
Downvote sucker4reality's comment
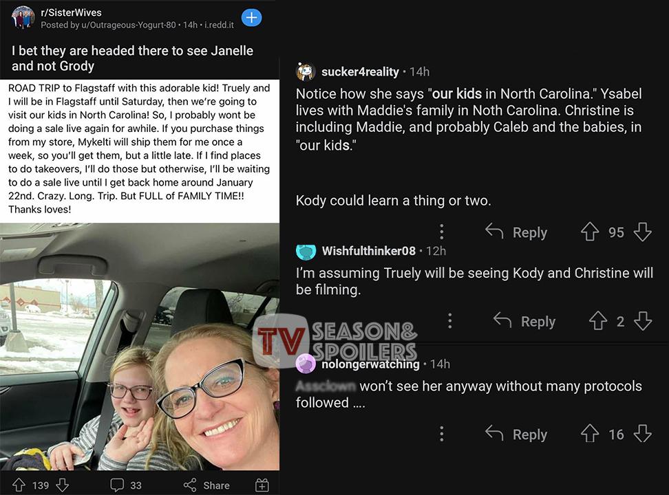643,232
